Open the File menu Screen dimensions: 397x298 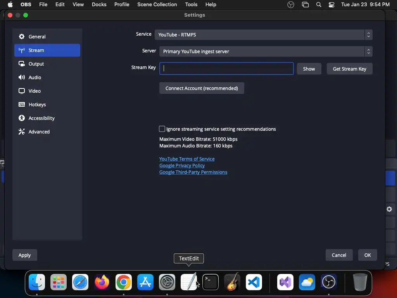pos(43,5)
